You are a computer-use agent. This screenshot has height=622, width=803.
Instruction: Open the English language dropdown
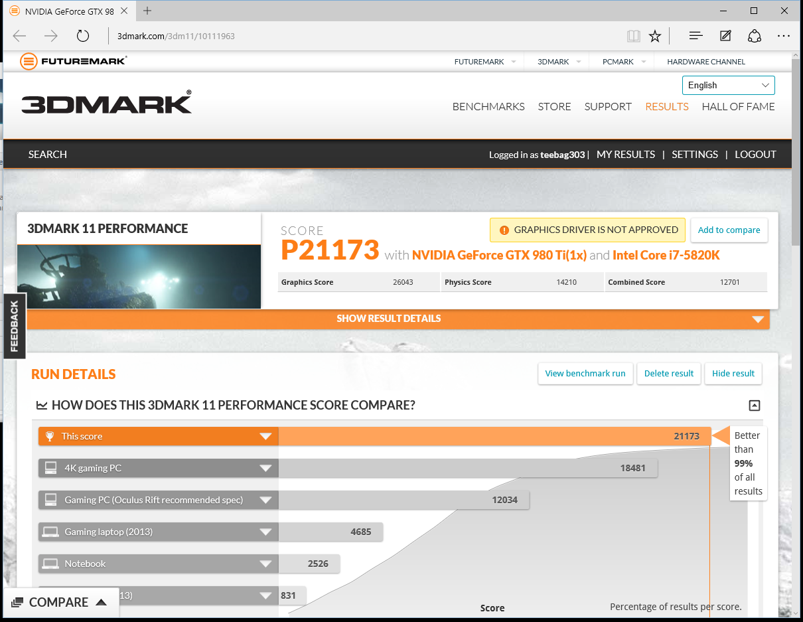728,85
